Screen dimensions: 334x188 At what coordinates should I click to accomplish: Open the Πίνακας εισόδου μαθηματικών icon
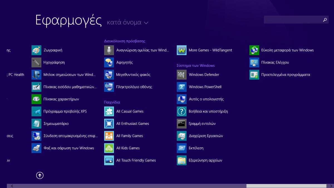pos(36,87)
